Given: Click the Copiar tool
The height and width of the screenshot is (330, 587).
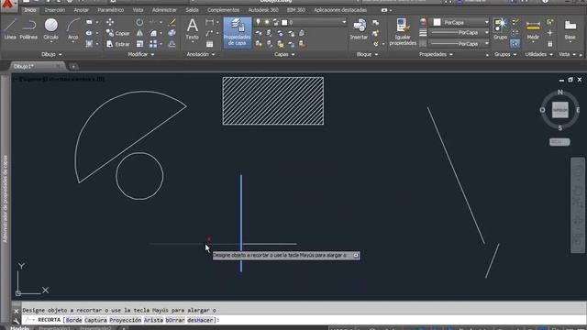Looking at the screenshot, I should pyautogui.click(x=118, y=33).
